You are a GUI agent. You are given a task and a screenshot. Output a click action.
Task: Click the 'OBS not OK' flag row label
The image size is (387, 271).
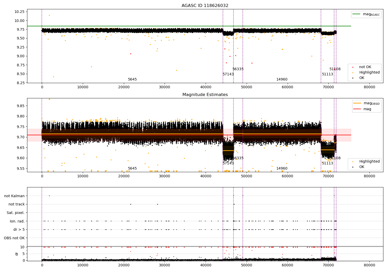14,238
